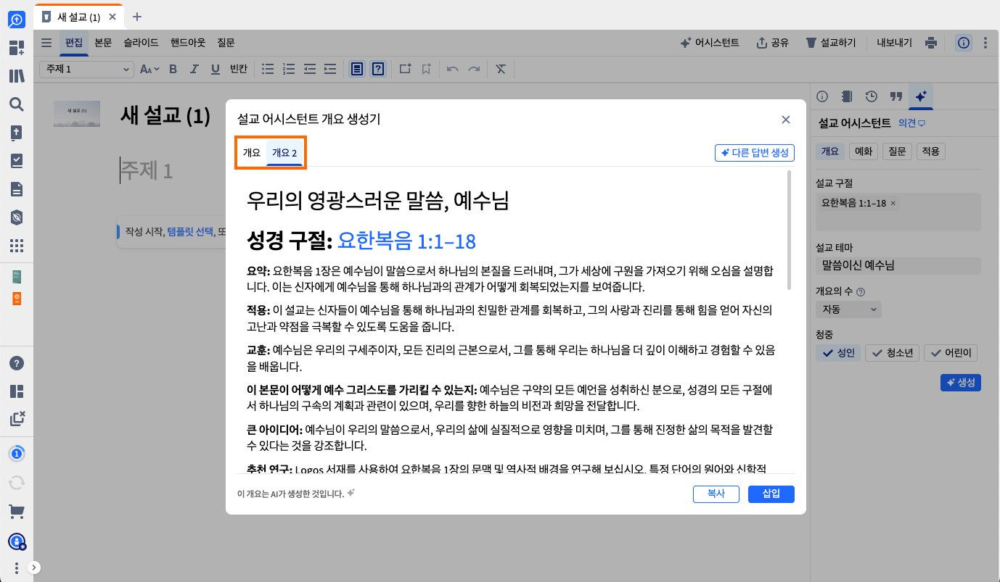The height and width of the screenshot is (582, 1000).
Task: Switch to the 슬라이드 tab
Action: [141, 43]
